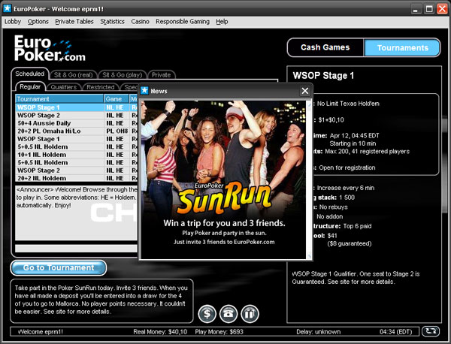This screenshot has width=451, height=344.
Task: Sort by Game column header
Action: [117, 99]
